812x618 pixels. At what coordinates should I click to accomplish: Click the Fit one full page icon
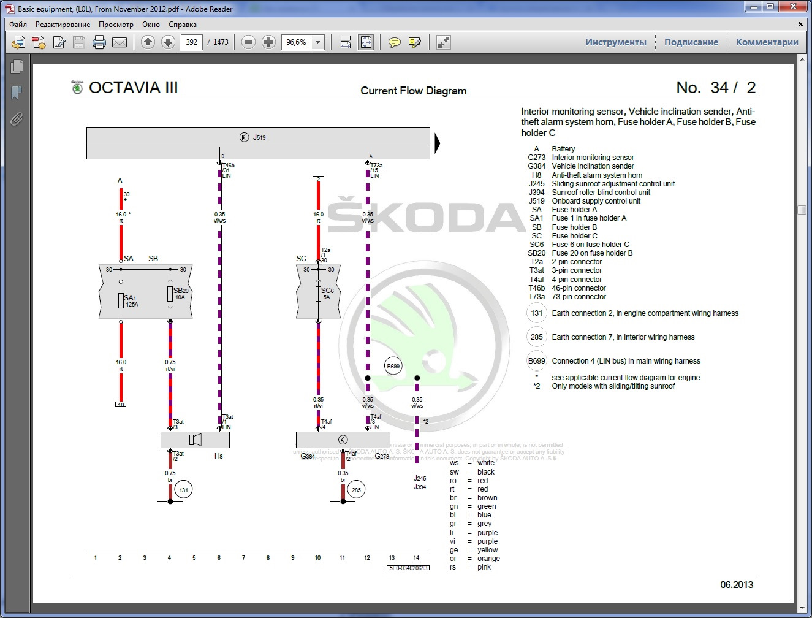(366, 42)
